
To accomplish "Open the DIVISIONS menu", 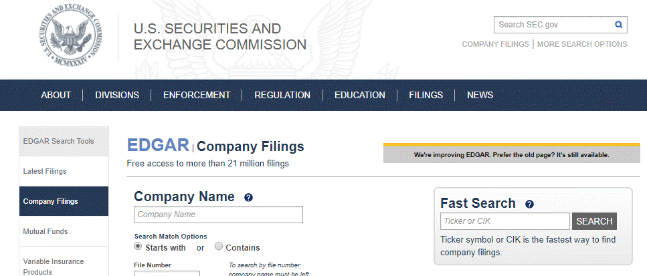I will coord(117,95).
